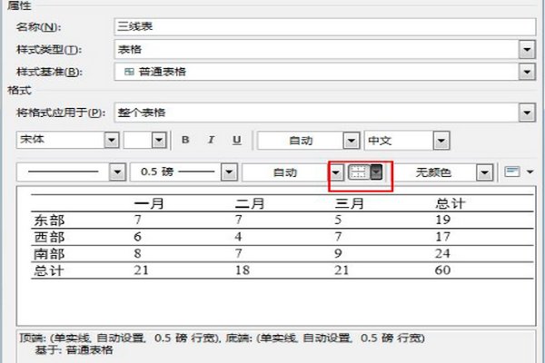Click the 总计 column header in preview
The image size is (545, 363).
click(451, 203)
